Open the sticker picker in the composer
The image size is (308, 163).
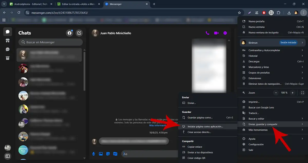[x=108, y=154]
